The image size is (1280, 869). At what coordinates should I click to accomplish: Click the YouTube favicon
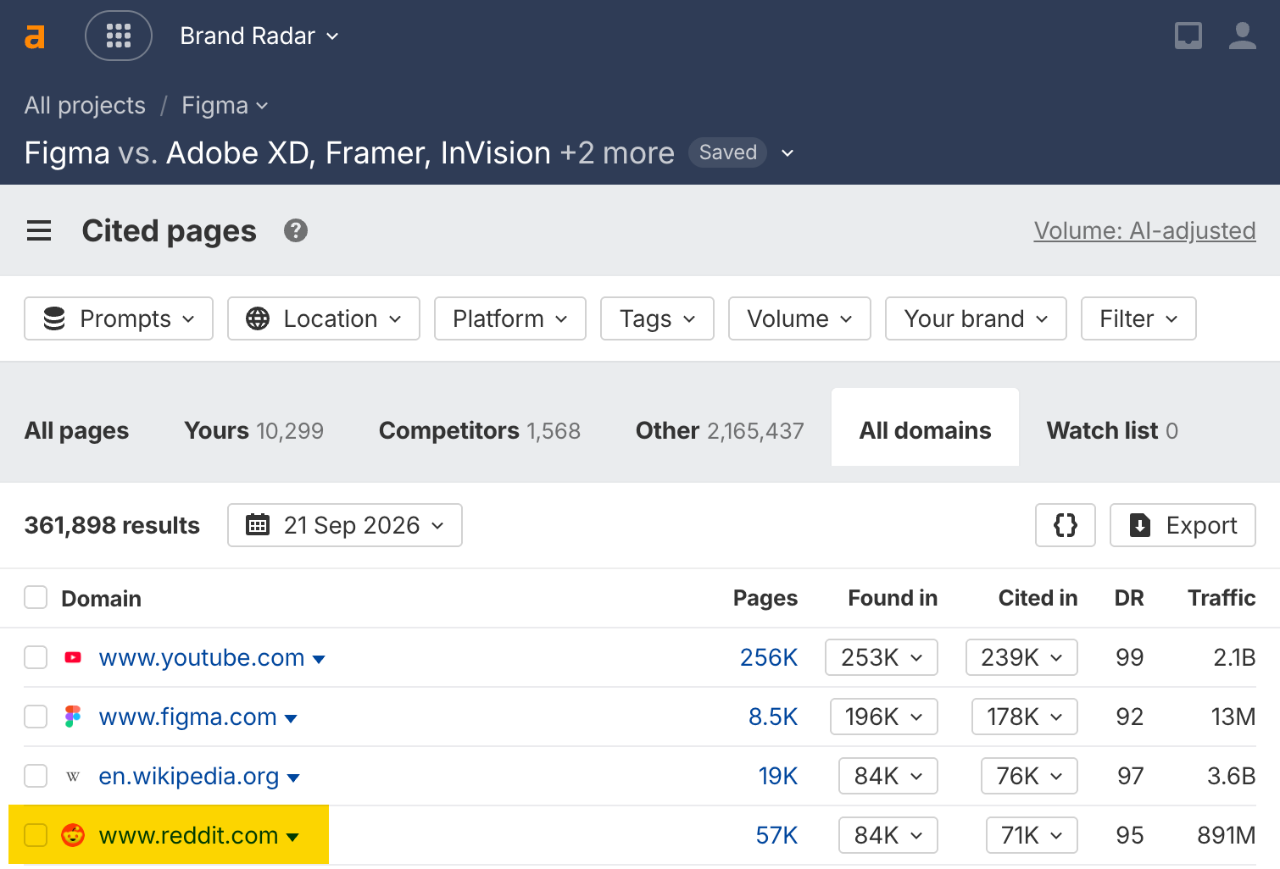tap(73, 657)
